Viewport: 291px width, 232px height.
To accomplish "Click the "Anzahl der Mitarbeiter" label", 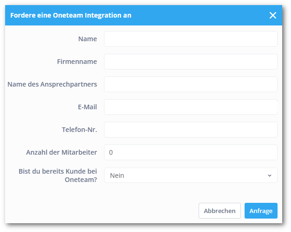I will (61, 152).
